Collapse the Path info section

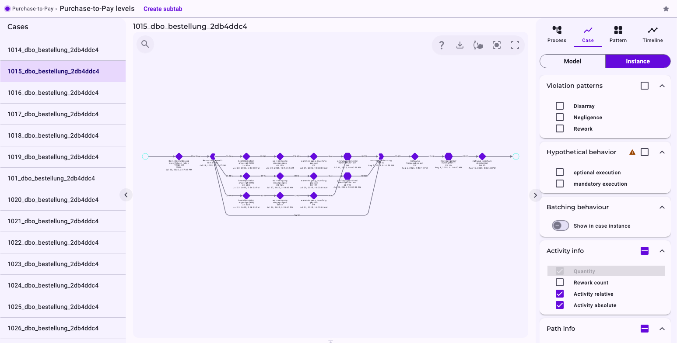[662, 329]
